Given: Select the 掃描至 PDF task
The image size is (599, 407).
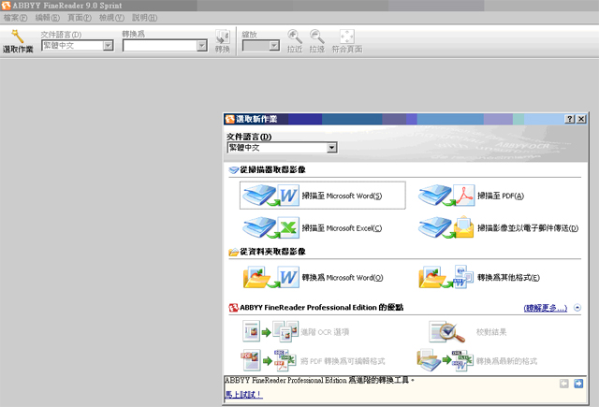Looking at the screenshot, I should [x=471, y=196].
